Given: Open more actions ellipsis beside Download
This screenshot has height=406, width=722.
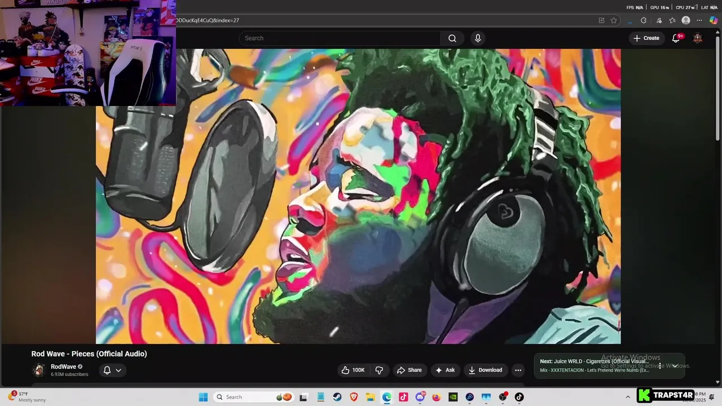Looking at the screenshot, I should pos(518,370).
